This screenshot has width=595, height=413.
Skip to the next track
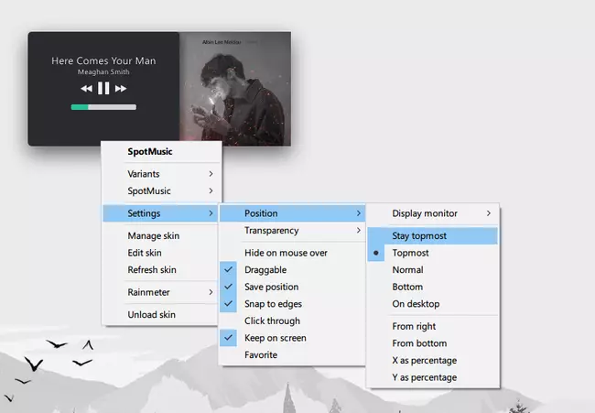tap(121, 89)
